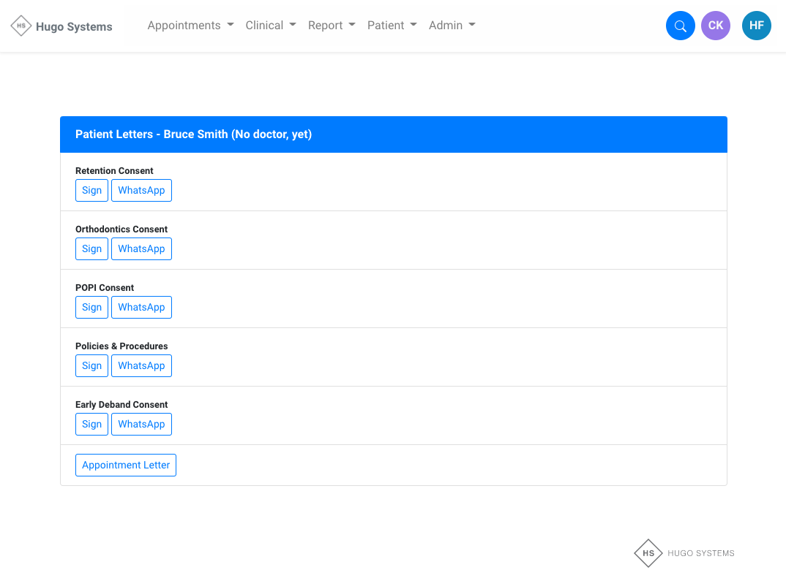Open the Report dropdown menu
Viewport: 786px width, 570px height.
[332, 26]
